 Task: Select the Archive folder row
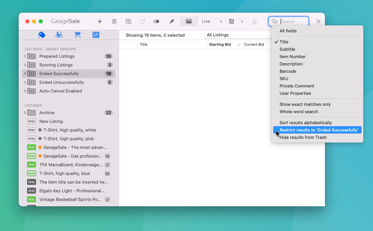(x=69, y=112)
